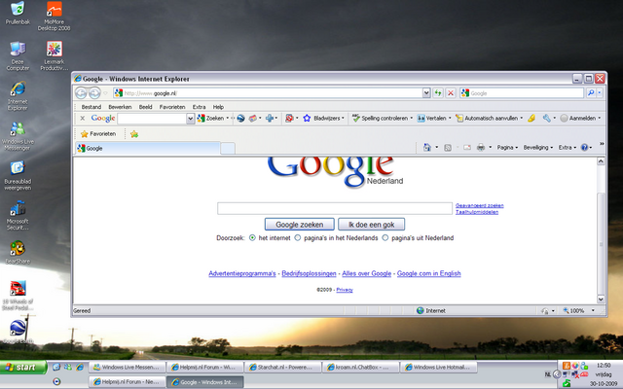Select the 'het internet' radio button
The width and height of the screenshot is (623, 389).
tap(252, 238)
